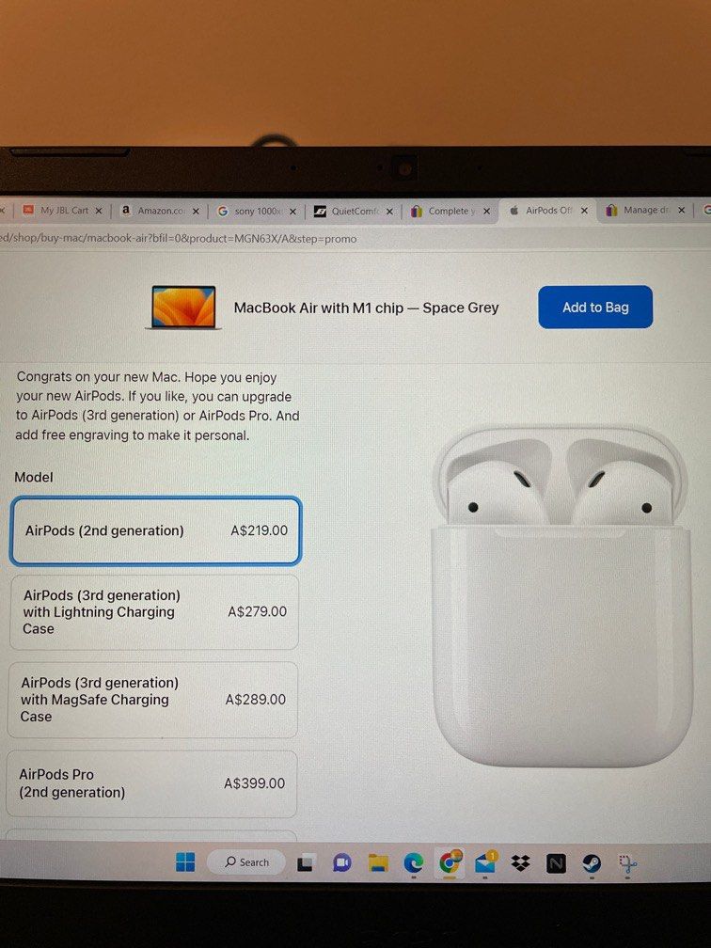Switch to the QuietComfort browser tab

tap(354, 211)
